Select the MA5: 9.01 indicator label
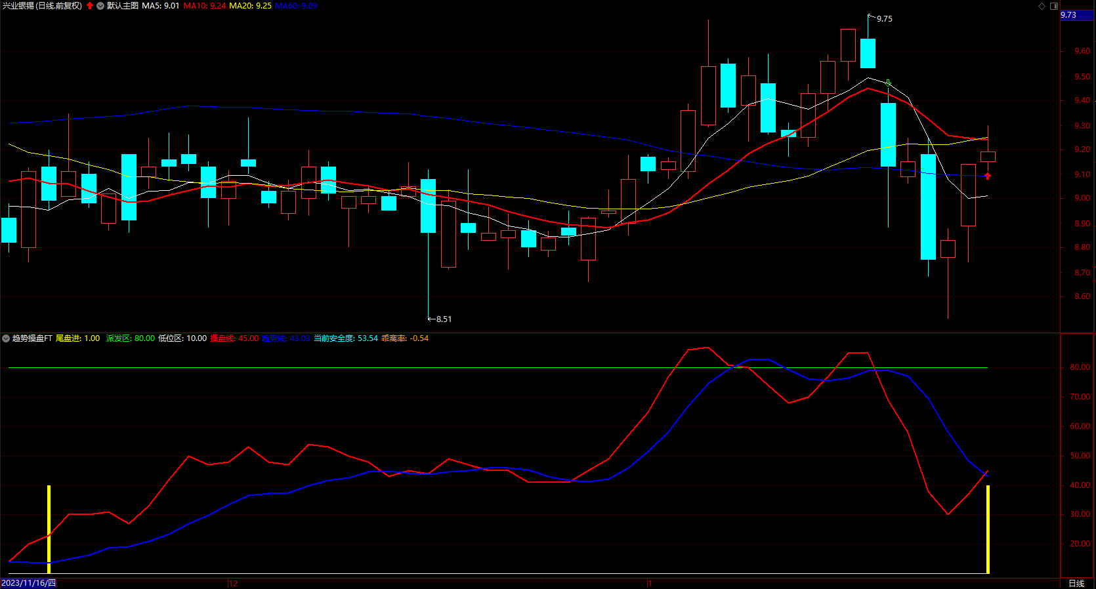Viewport: 1096px width, 589px height. (x=161, y=6)
